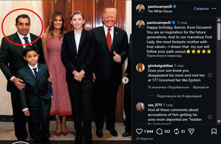This screenshot has height=144, width=221.
Task: Repost using the arrows icon
Action: 176,131
